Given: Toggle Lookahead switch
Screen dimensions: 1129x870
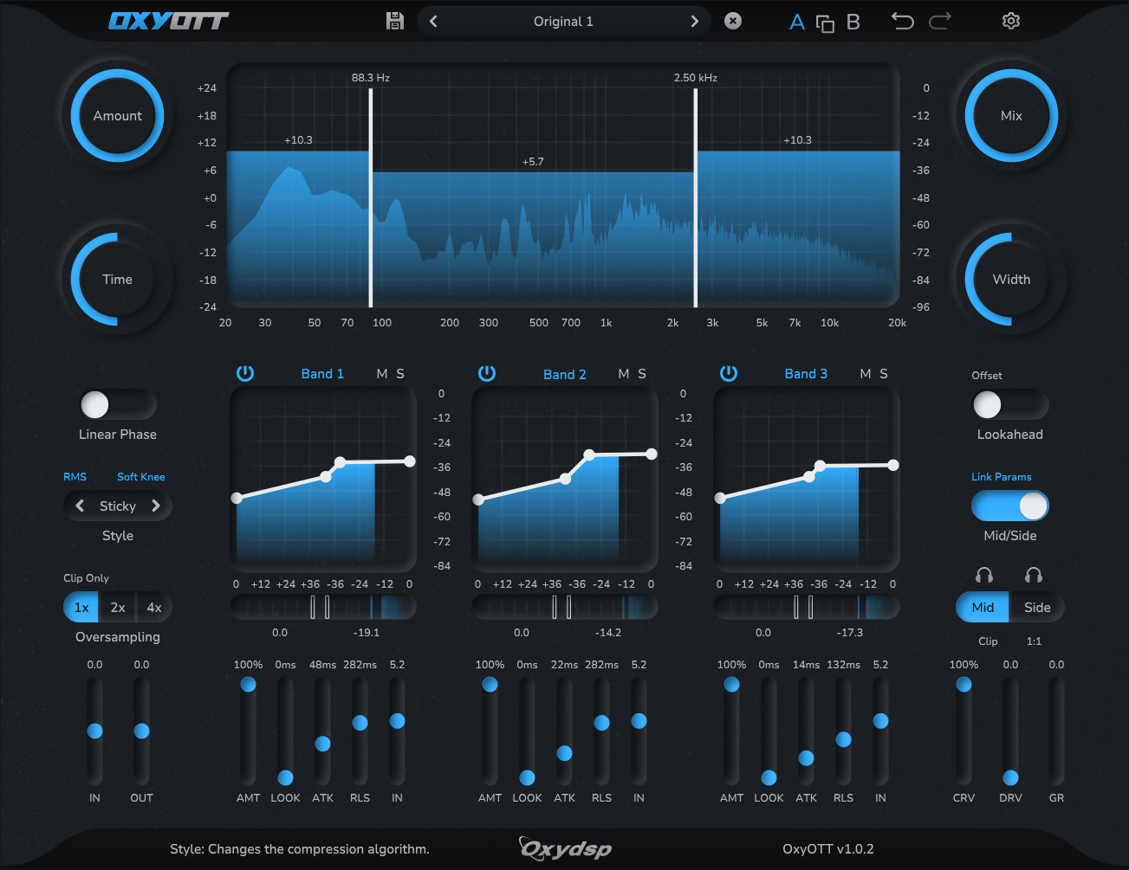Looking at the screenshot, I should point(1010,404).
